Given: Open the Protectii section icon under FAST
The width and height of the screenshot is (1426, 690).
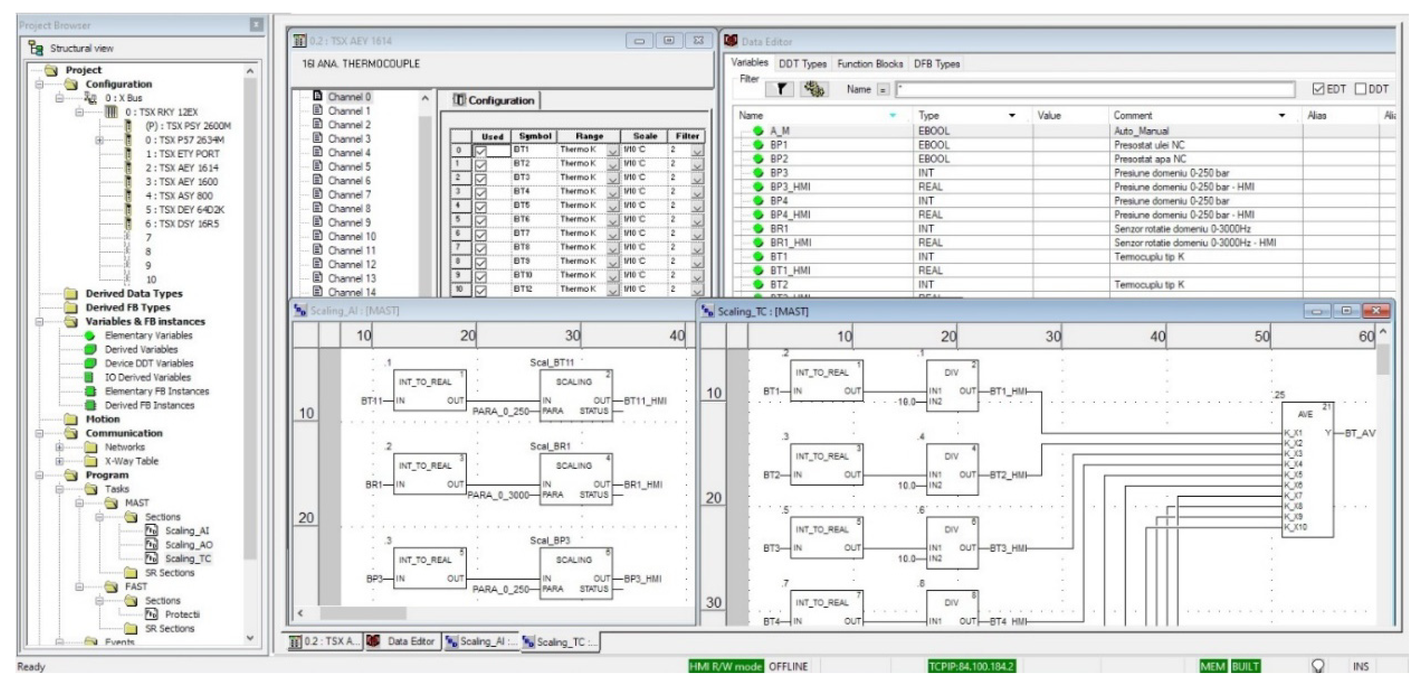Looking at the screenshot, I should [151, 614].
